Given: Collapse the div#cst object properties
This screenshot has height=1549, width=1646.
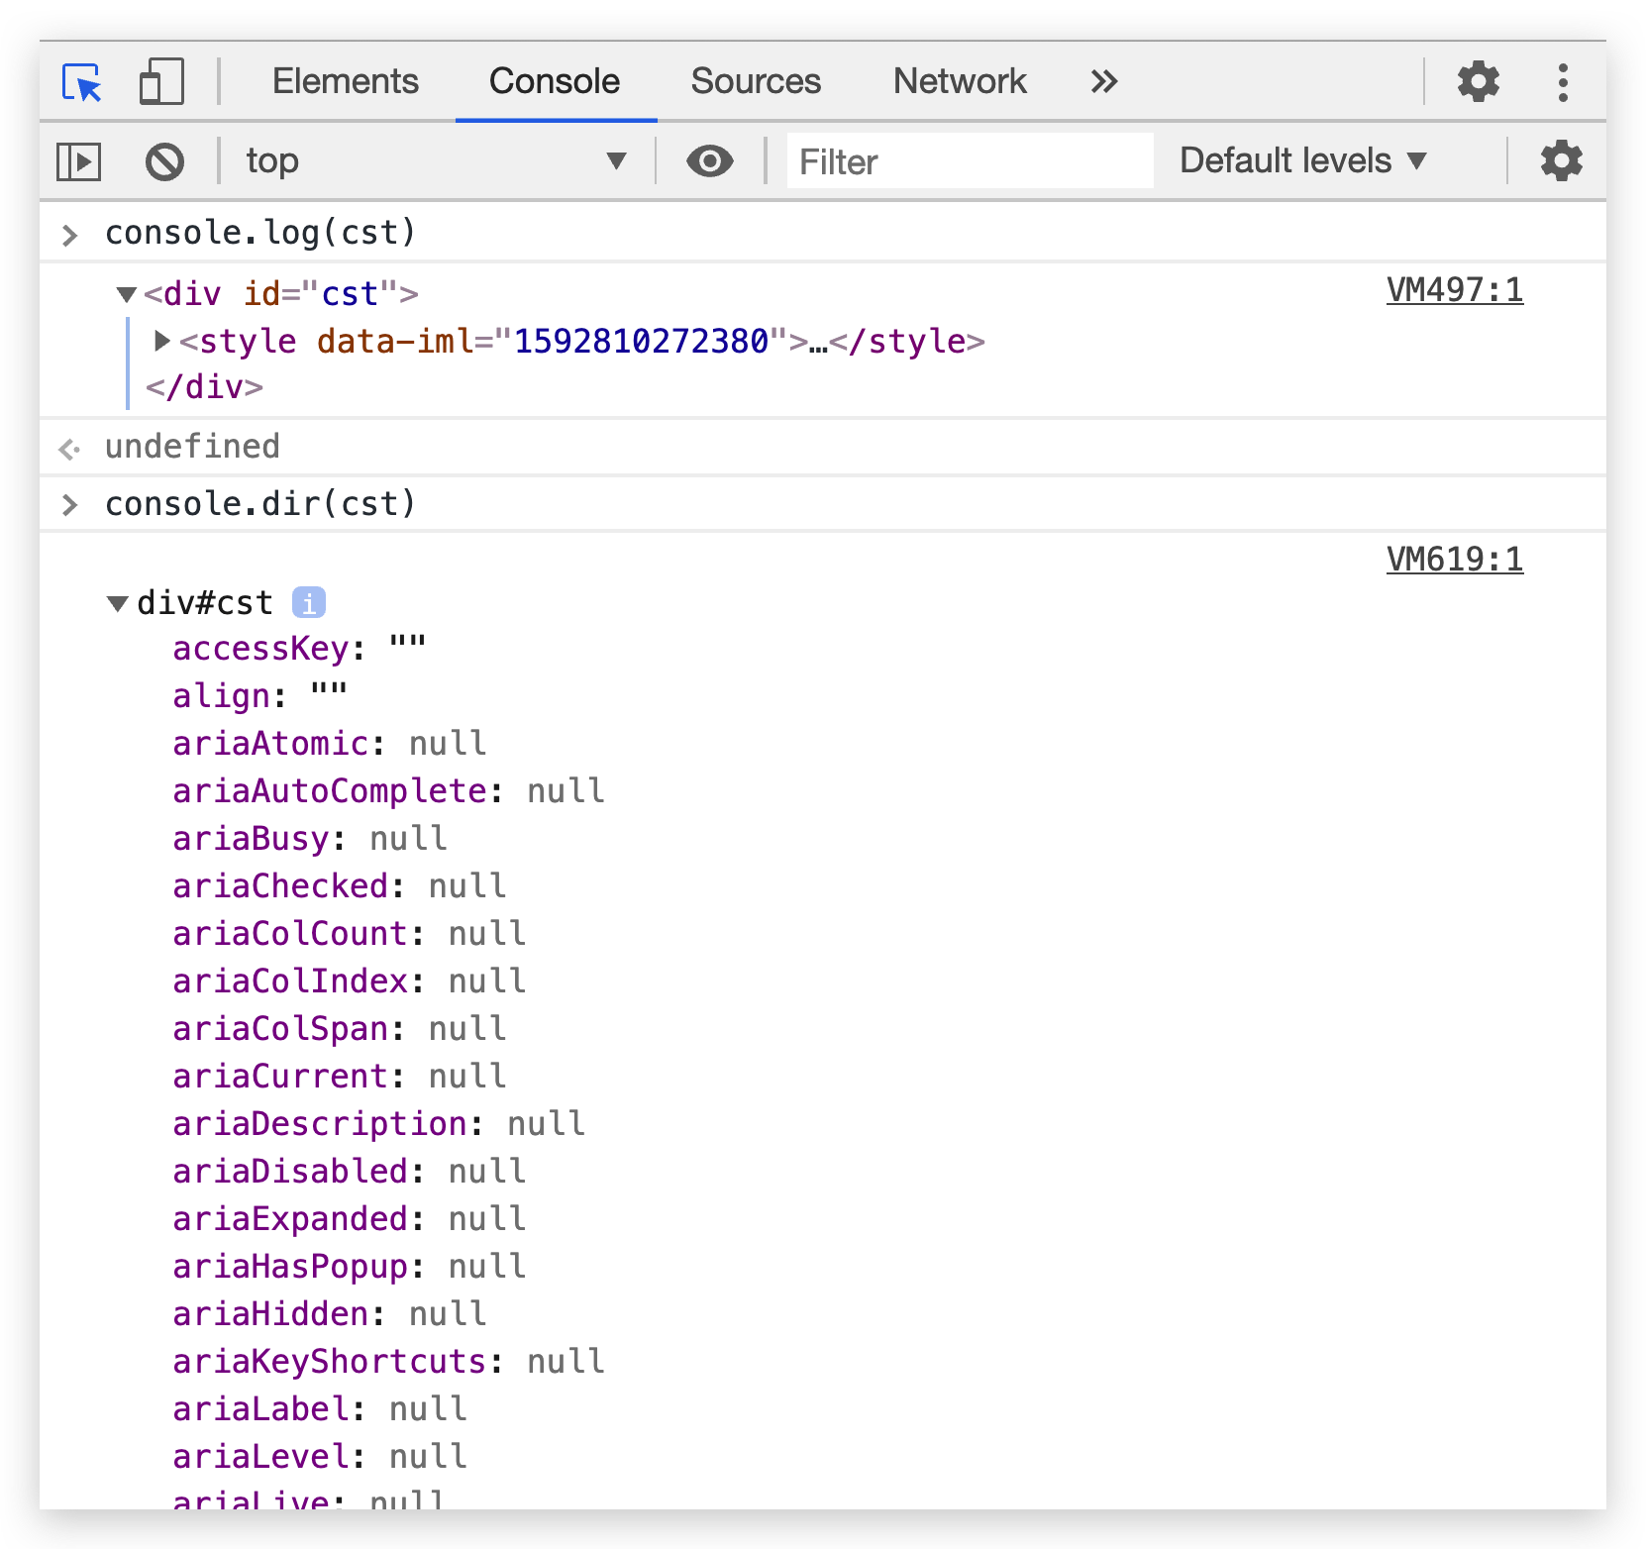Looking at the screenshot, I should click(118, 603).
